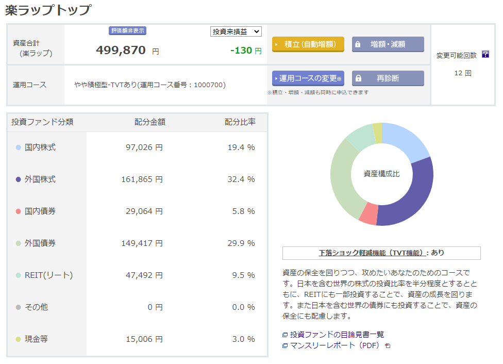This screenshot has width=503, height=364.
Task: Click the help icon beside 変更可能回数
Action: point(485,55)
